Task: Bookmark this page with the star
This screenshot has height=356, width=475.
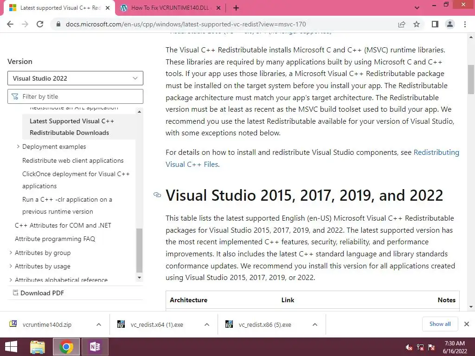Action: (417, 24)
